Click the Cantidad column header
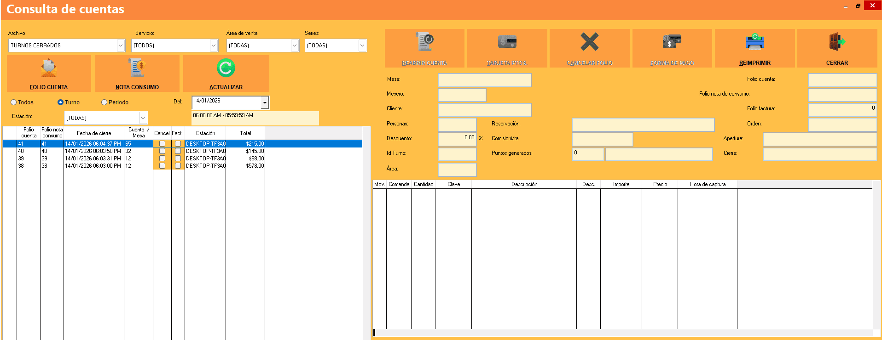The width and height of the screenshot is (882, 340). pos(424,184)
